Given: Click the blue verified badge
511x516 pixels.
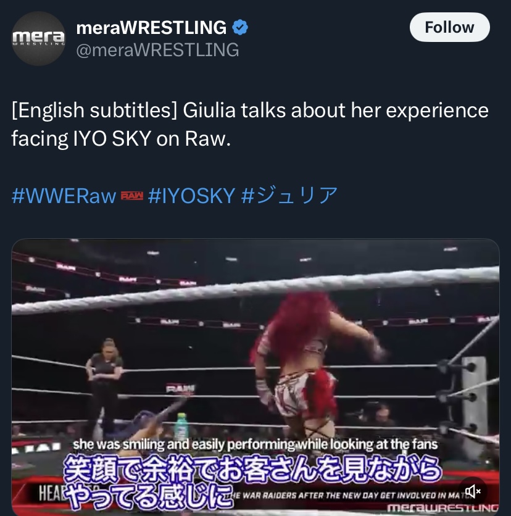Looking at the screenshot, I should click(x=240, y=27).
